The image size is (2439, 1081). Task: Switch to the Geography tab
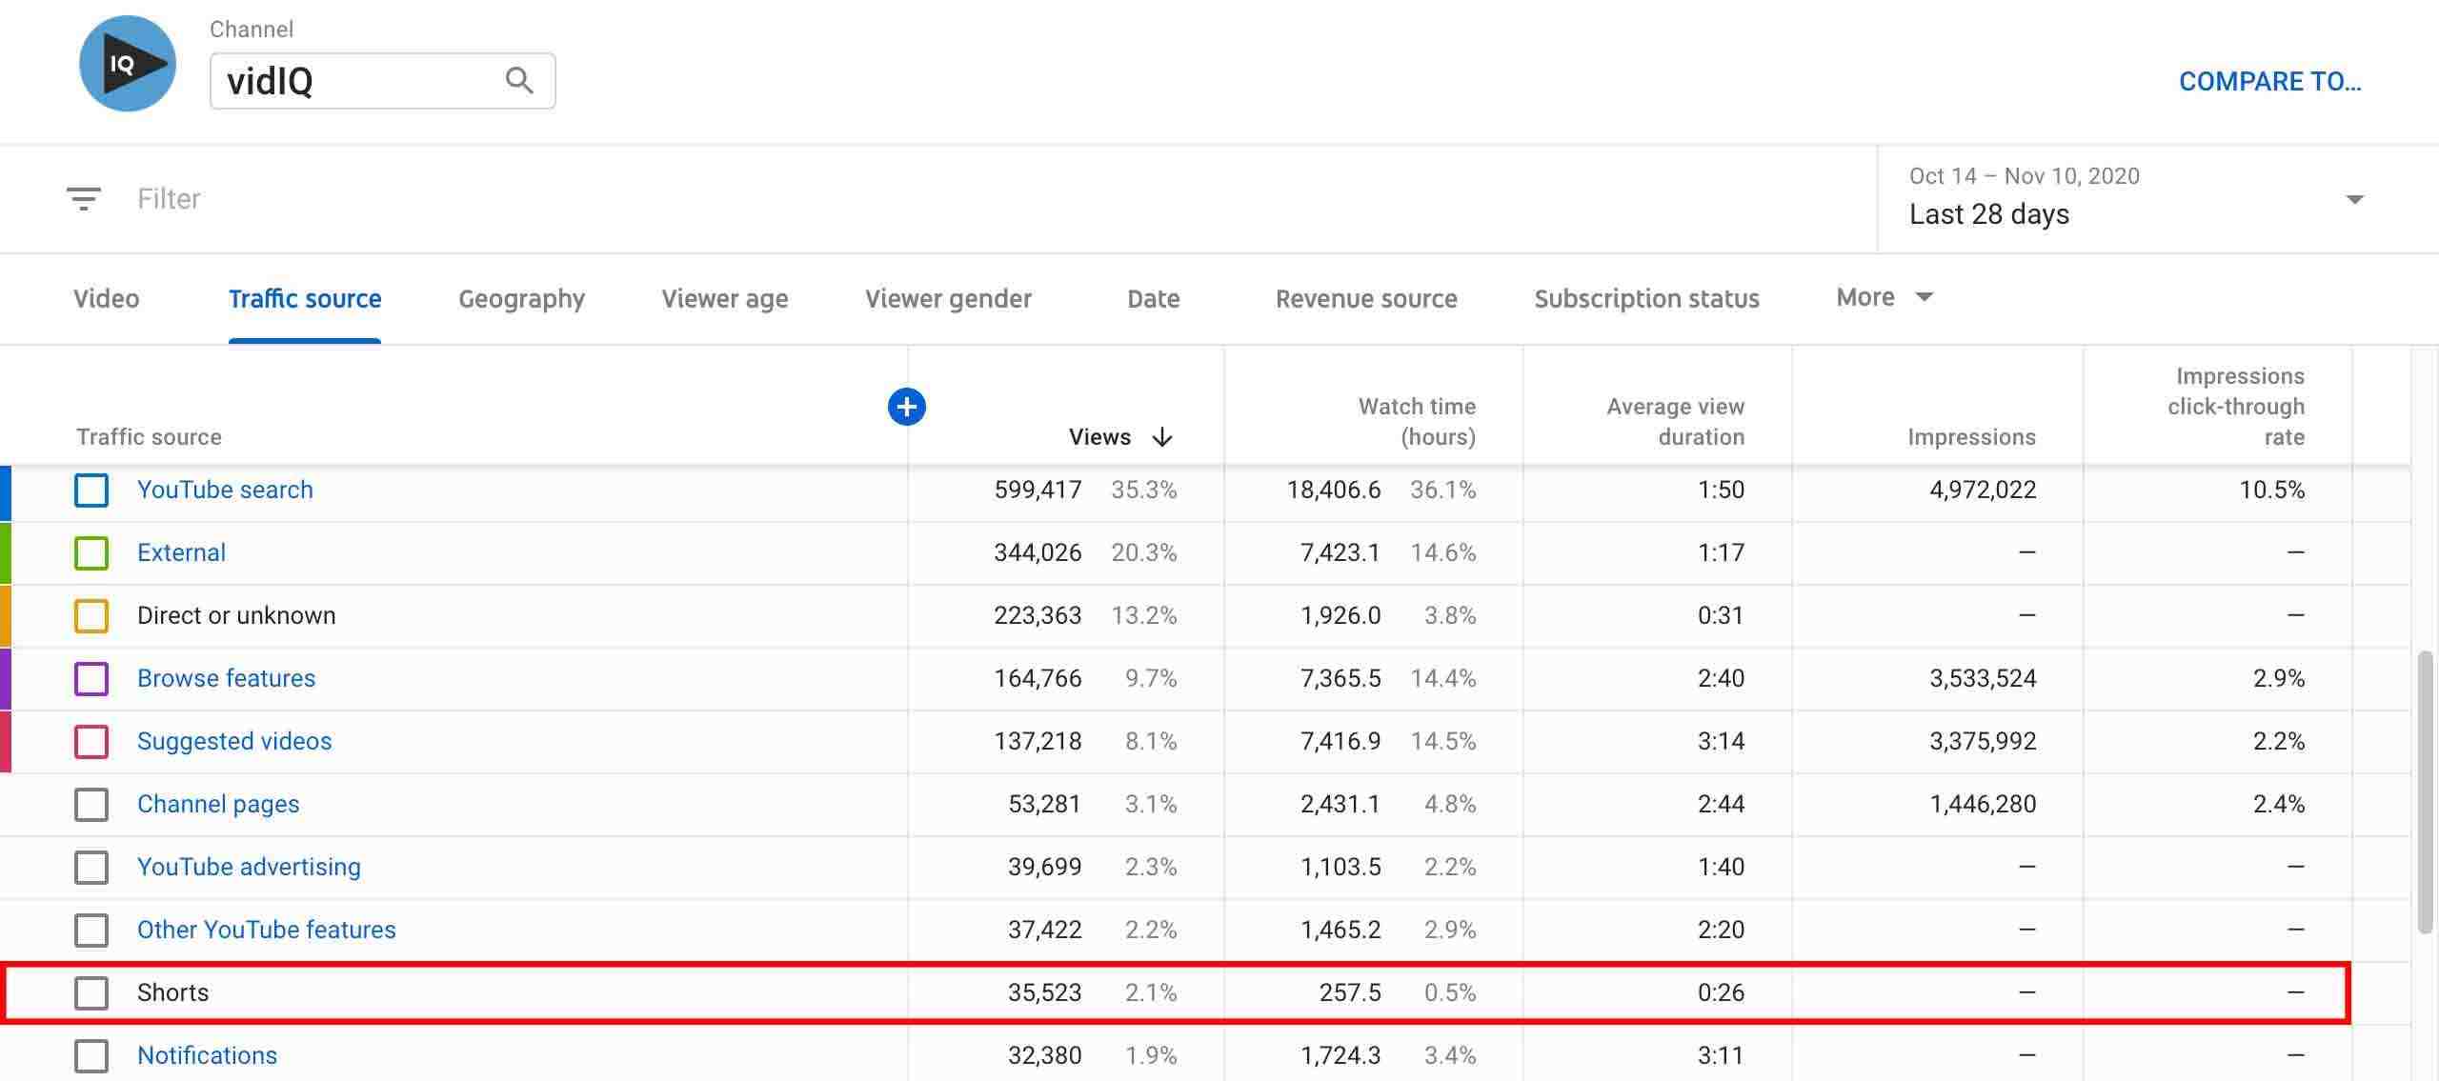pyautogui.click(x=521, y=299)
